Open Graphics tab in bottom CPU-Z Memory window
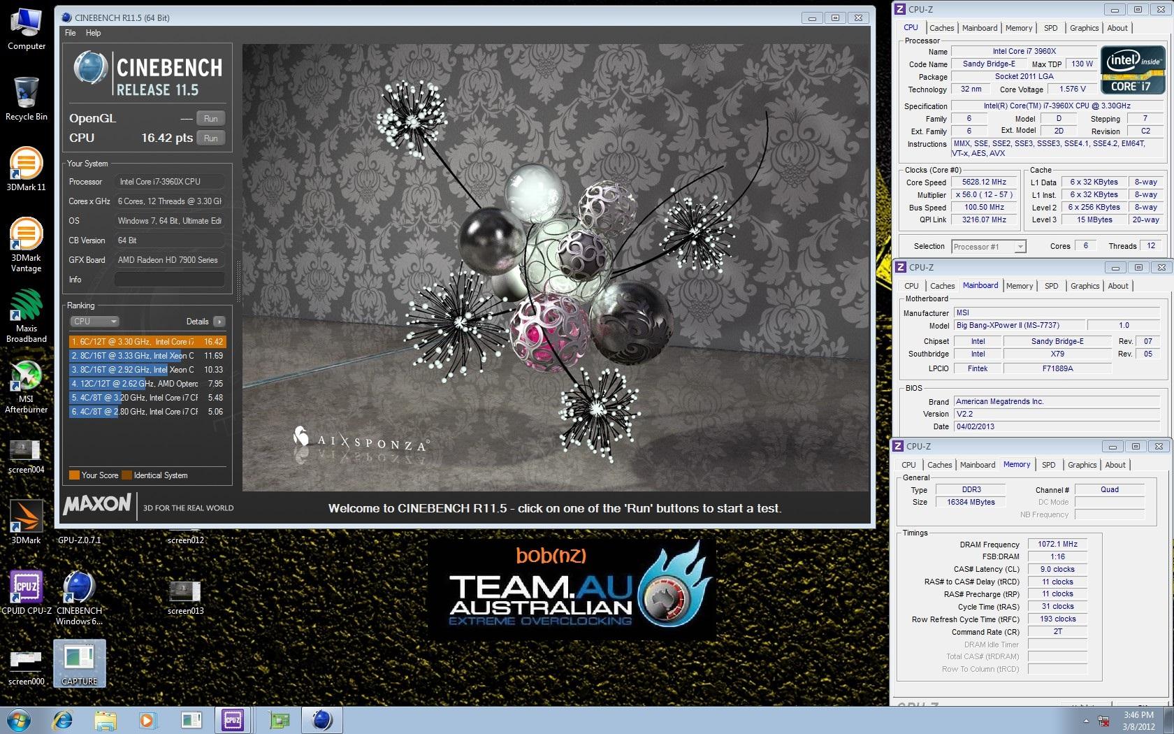Image resolution: width=1174 pixels, height=734 pixels. pos(1082,465)
